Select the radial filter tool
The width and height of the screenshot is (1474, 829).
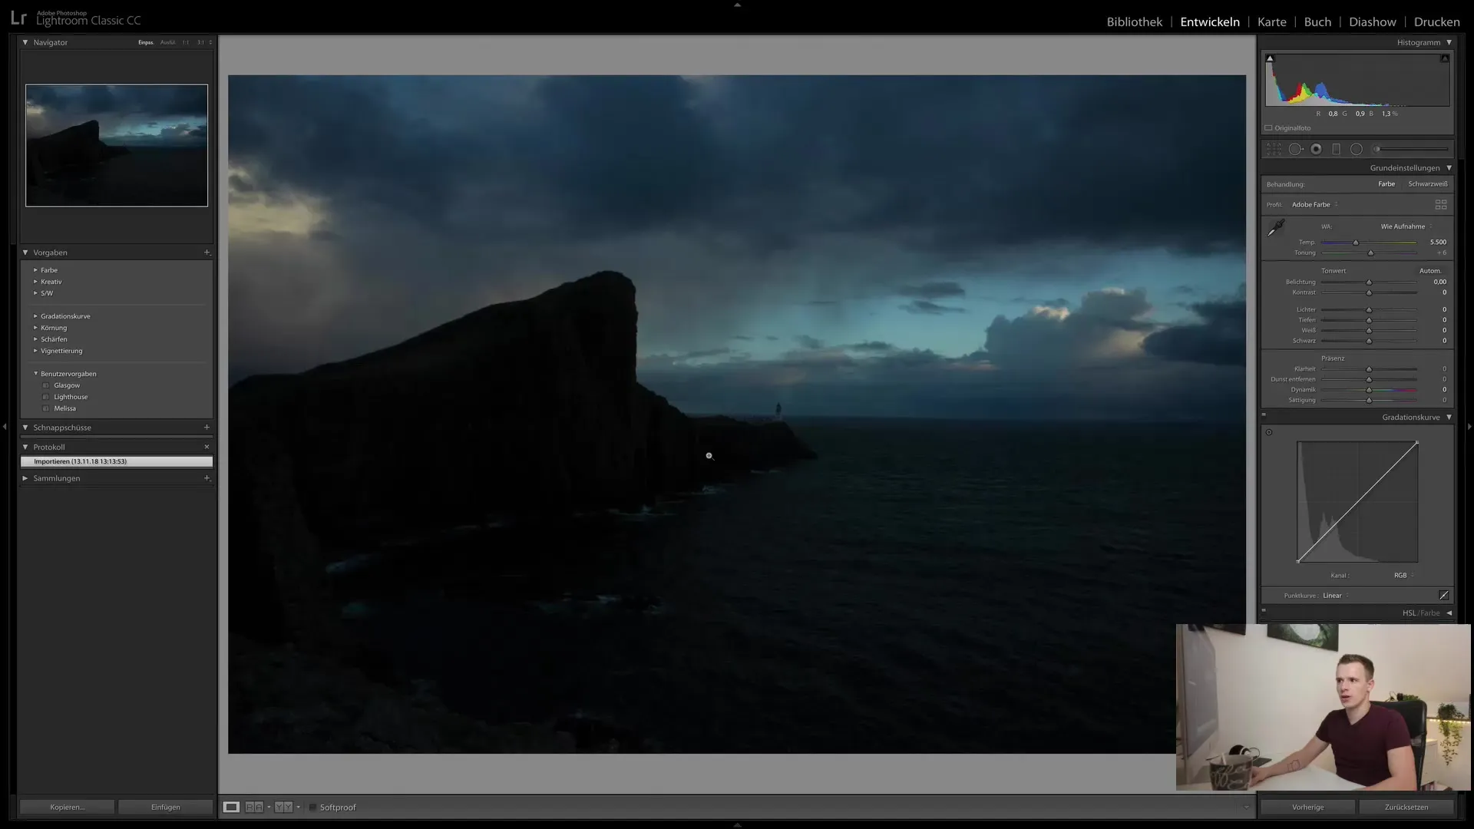(x=1357, y=149)
